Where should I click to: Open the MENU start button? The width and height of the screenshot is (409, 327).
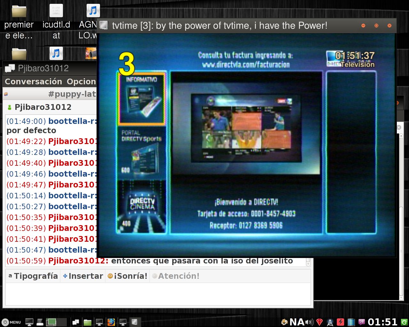click(x=11, y=322)
